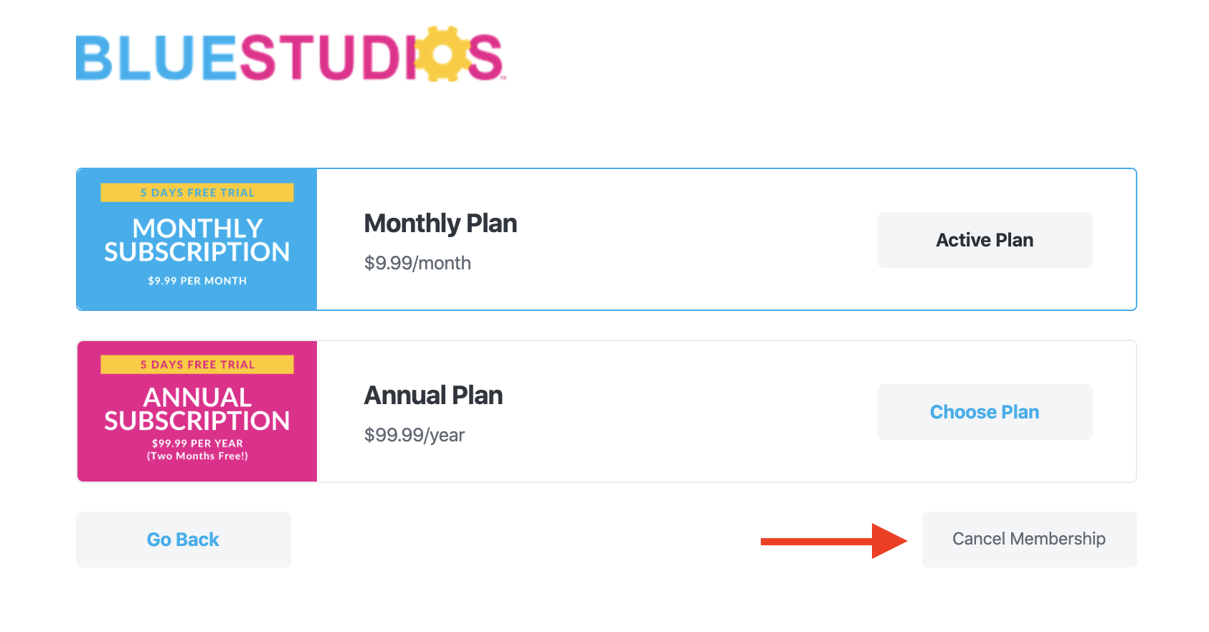
Task: Choose the Annual Plan
Action: tap(985, 412)
